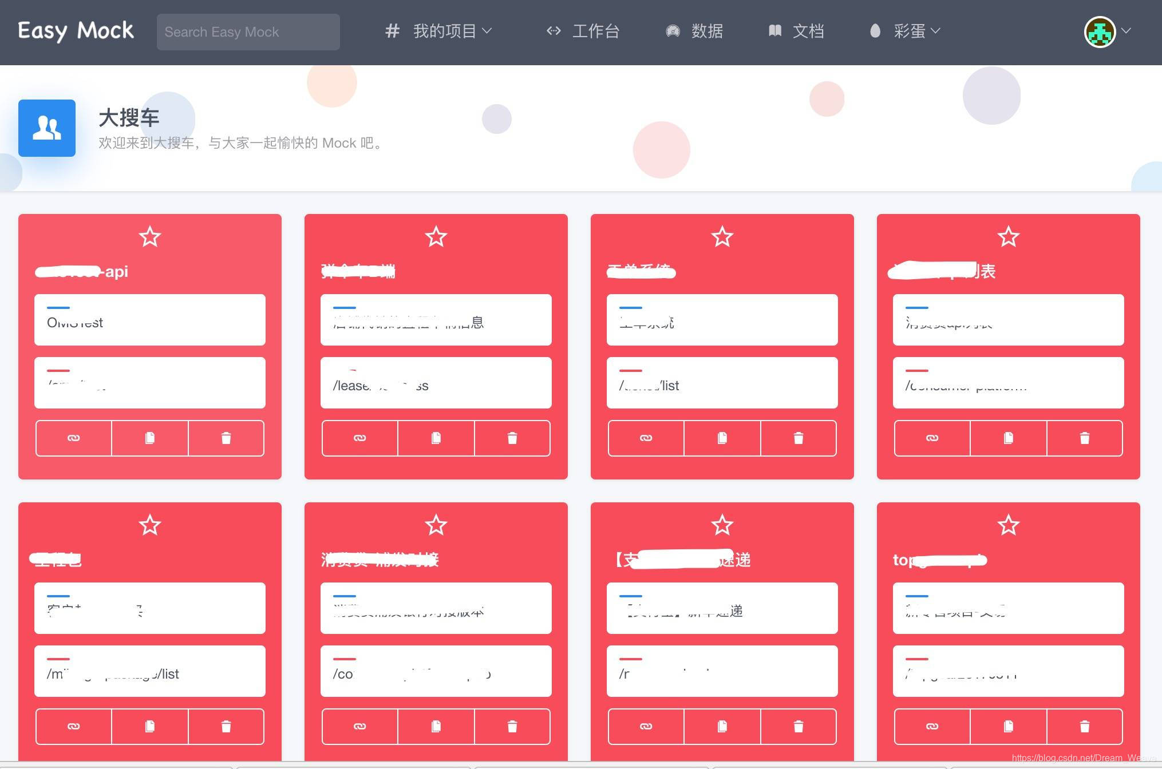The image size is (1162, 769).
Task: Star the project ending in -api
Action: [x=150, y=237]
